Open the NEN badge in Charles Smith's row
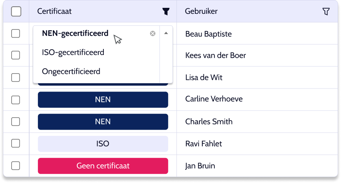This screenshot has width=341, height=183. click(x=103, y=122)
